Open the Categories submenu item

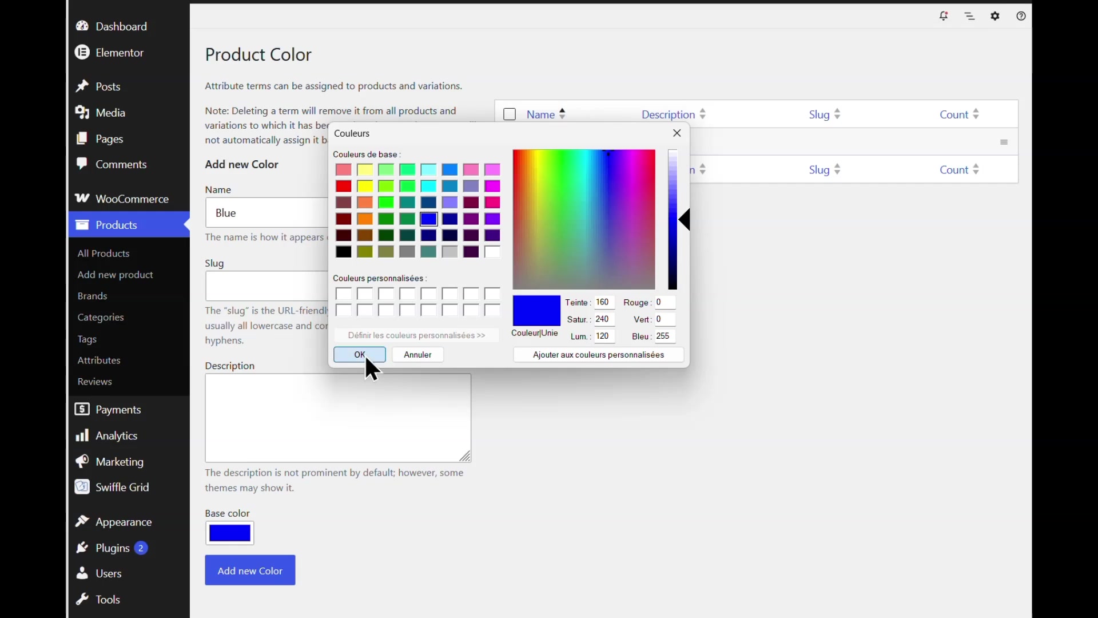click(x=101, y=318)
